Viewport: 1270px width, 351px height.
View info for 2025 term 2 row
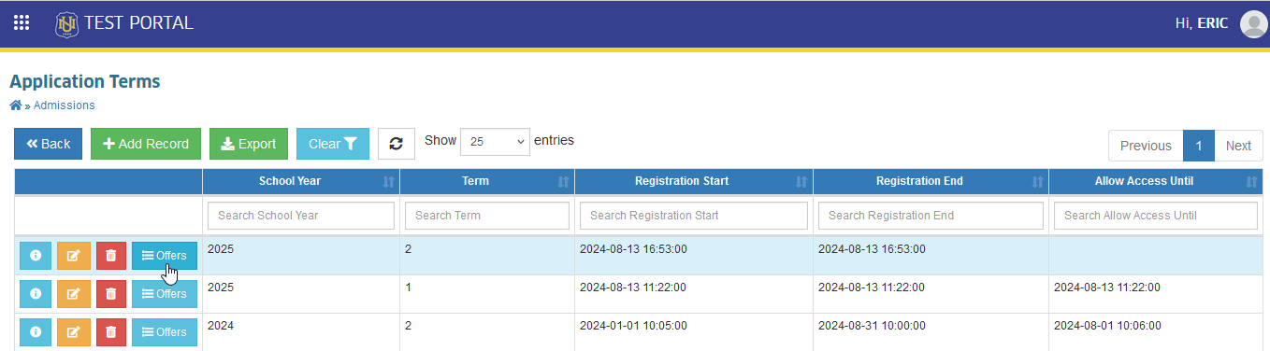coord(36,256)
